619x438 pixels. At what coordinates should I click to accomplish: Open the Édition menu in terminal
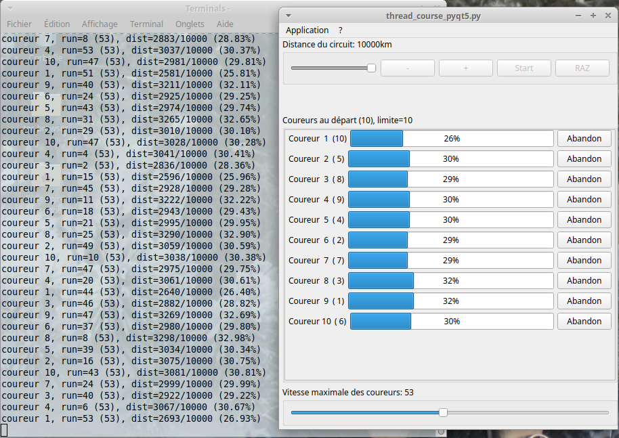pyautogui.click(x=57, y=24)
